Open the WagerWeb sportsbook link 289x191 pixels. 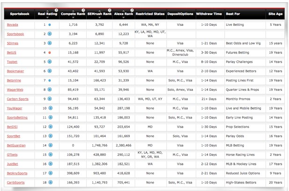pyautogui.click(x=15, y=90)
